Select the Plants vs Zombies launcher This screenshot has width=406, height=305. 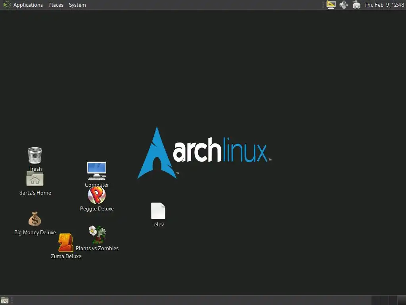(97, 234)
